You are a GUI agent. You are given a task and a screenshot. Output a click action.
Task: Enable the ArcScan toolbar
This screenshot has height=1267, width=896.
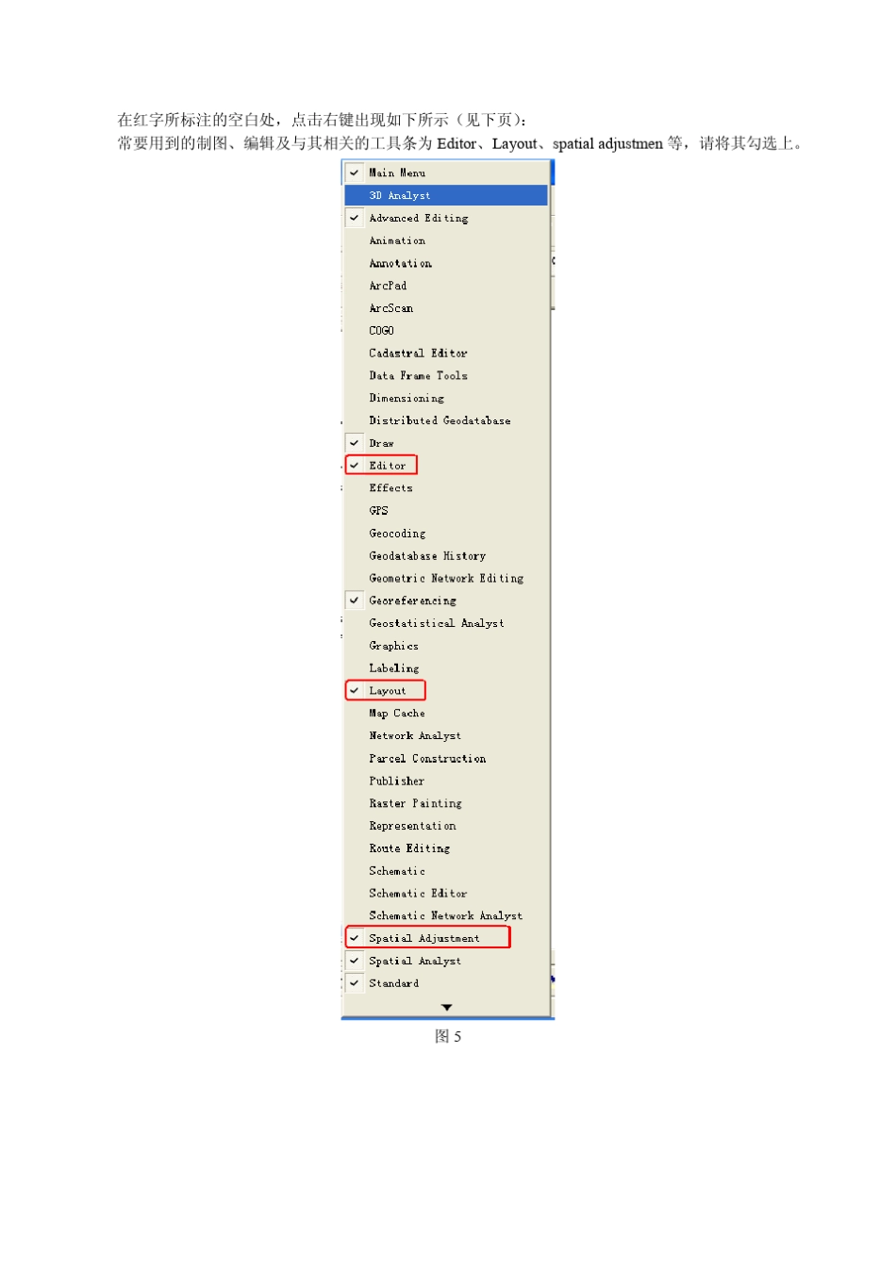[446, 308]
